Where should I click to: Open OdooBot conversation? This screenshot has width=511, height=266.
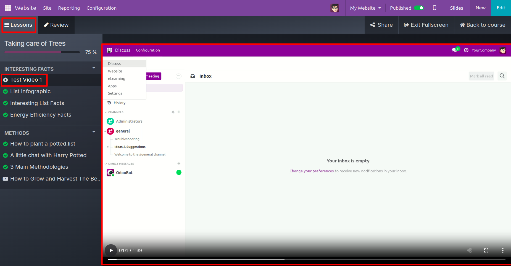124,173
